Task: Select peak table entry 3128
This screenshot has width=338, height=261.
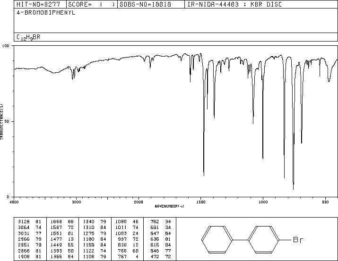Action: (x=24, y=222)
